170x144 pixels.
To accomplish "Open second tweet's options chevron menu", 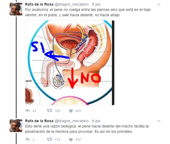I will point(159,121).
